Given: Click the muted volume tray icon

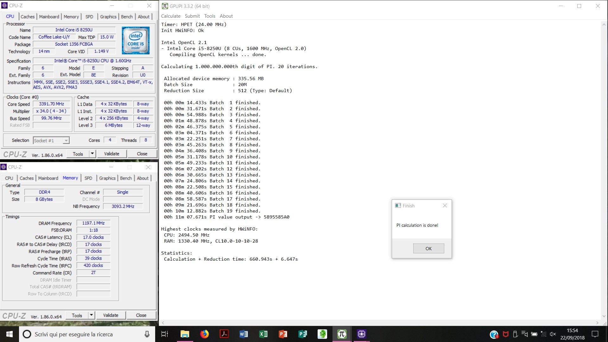Looking at the screenshot, I should [x=553, y=334].
